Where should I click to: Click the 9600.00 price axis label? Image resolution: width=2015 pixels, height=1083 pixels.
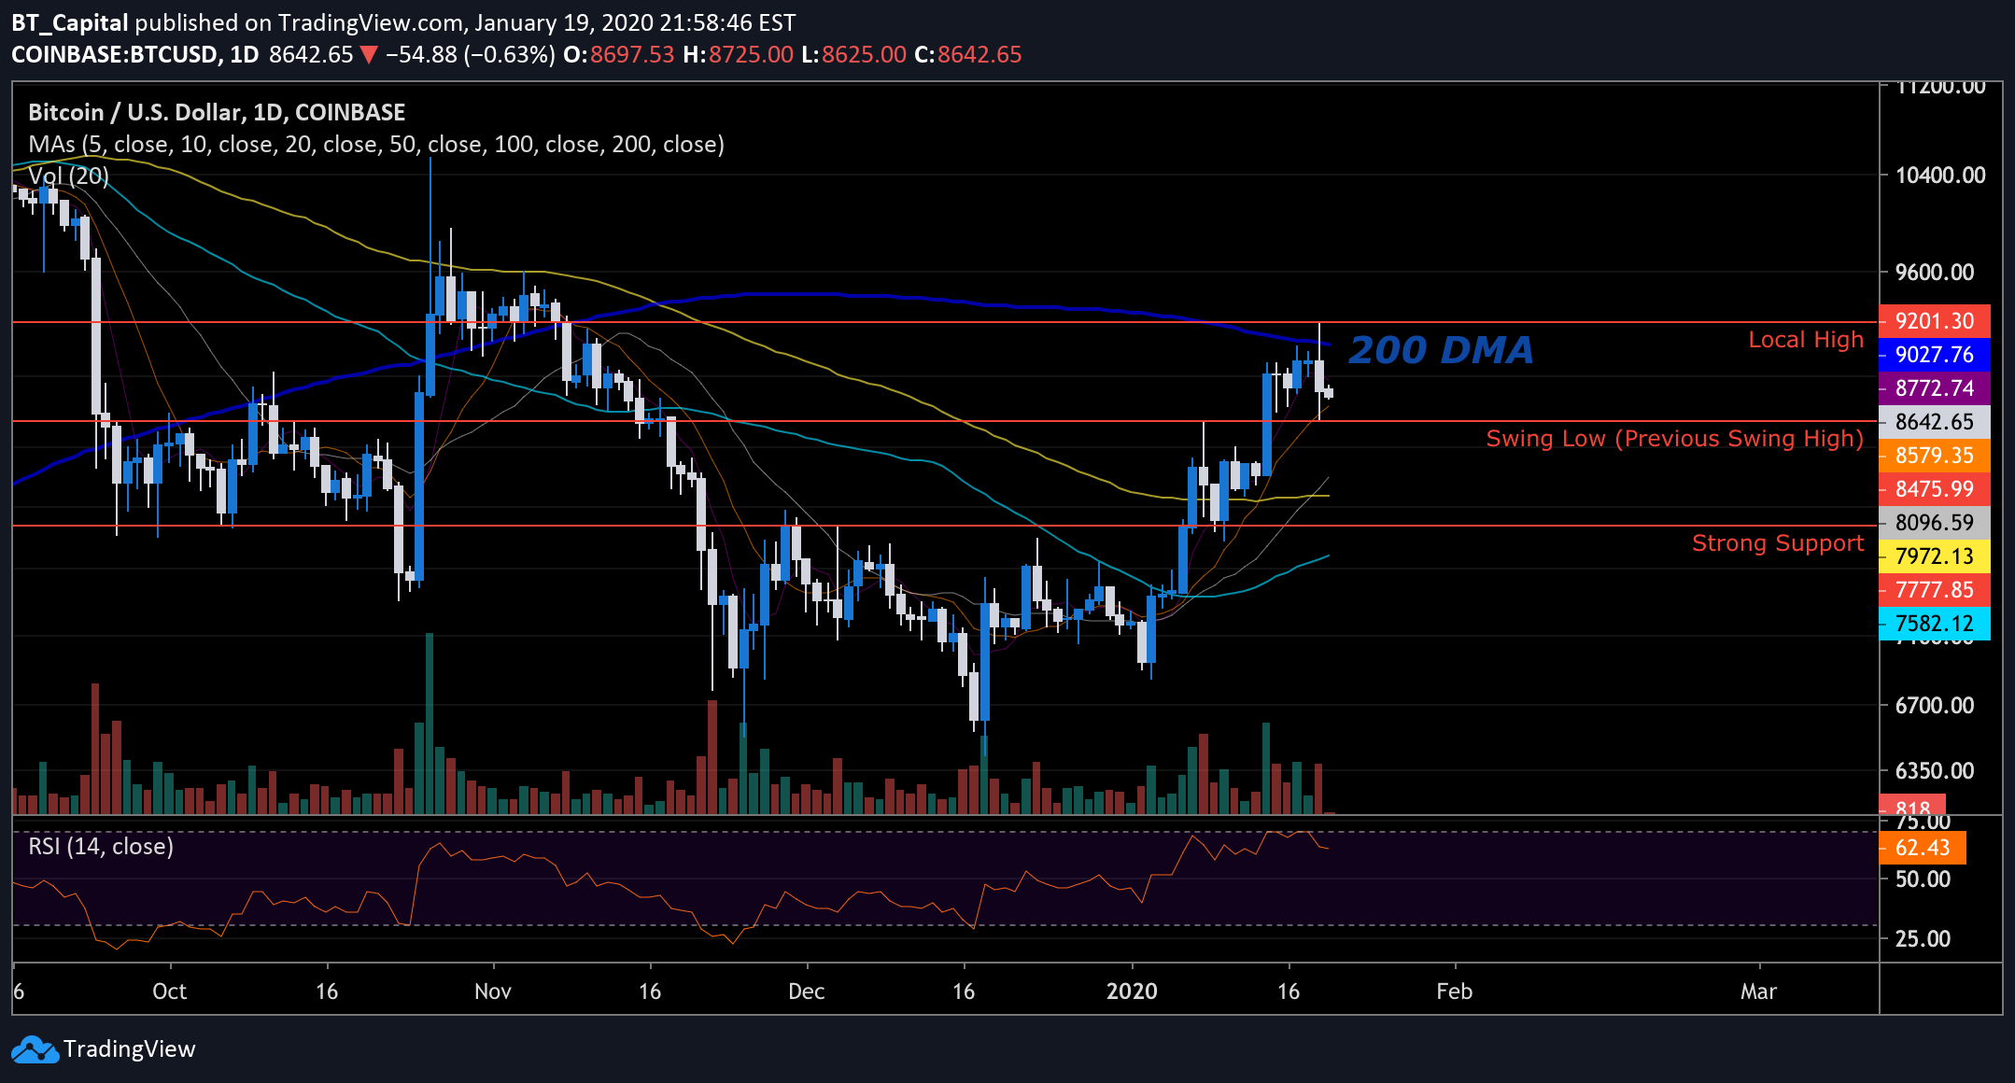click(x=1935, y=273)
